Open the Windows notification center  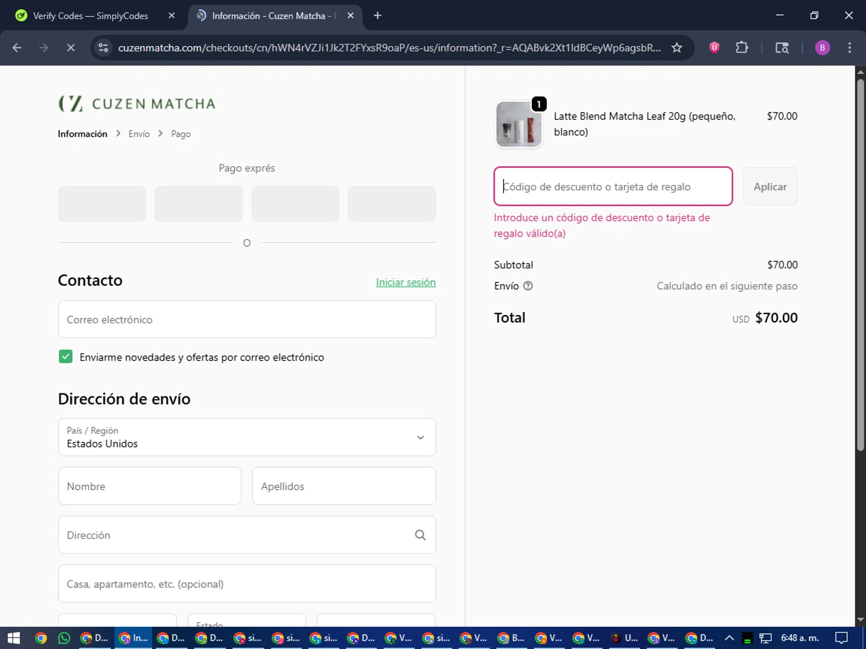842,637
